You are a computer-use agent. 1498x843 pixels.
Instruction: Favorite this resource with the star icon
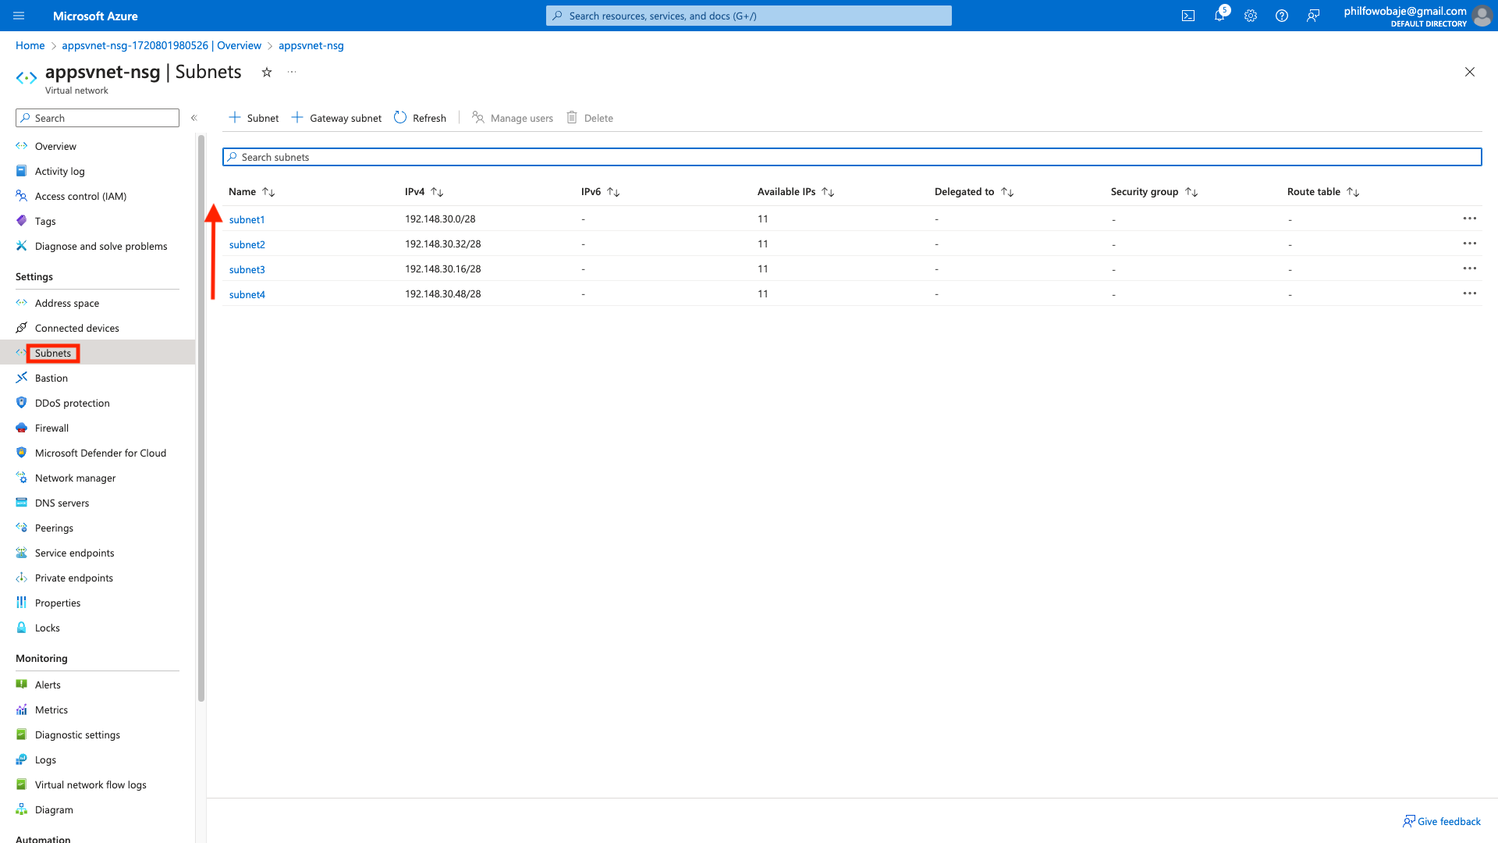[x=267, y=72]
